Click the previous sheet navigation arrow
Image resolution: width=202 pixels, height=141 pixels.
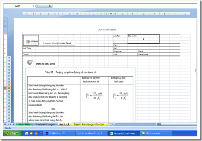click(8, 124)
